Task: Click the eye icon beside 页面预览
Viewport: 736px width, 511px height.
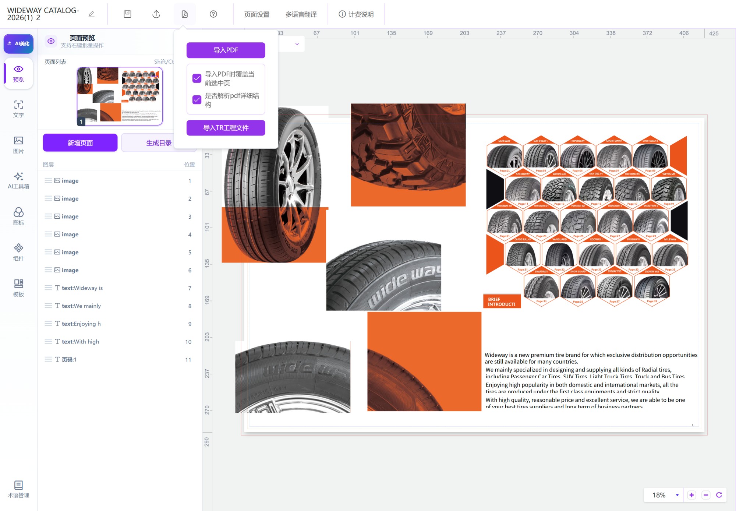Action: click(x=51, y=41)
